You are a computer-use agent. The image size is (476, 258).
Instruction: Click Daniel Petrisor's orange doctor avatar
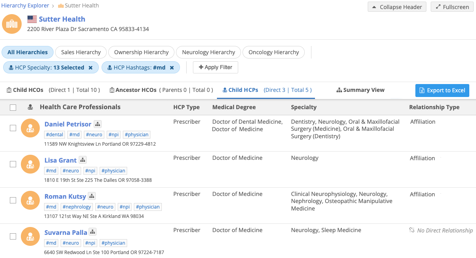pyautogui.click(x=30, y=128)
